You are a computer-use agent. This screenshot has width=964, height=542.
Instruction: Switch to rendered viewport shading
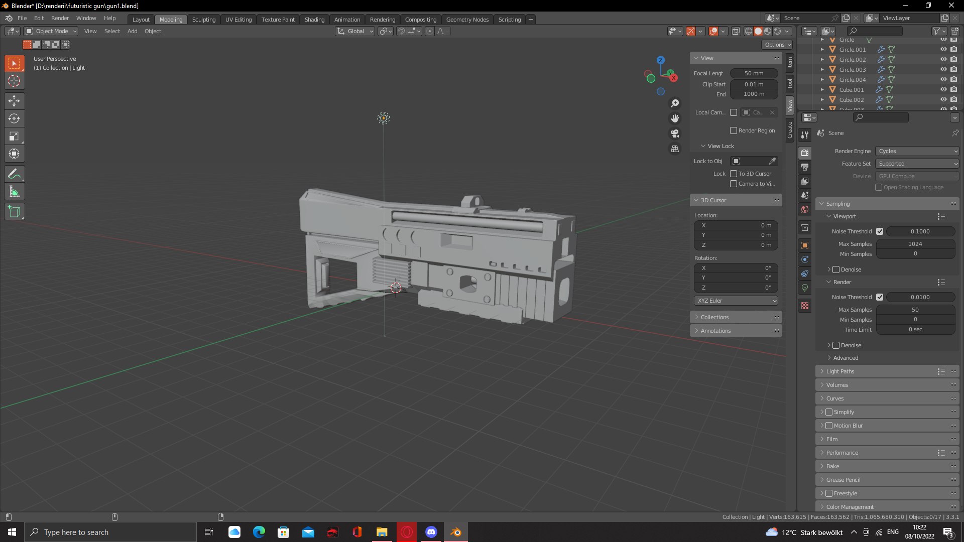pyautogui.click(x=777, y=31)
